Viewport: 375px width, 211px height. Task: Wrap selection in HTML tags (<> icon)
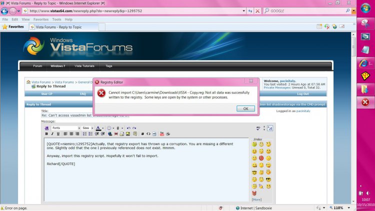[148, 134]
